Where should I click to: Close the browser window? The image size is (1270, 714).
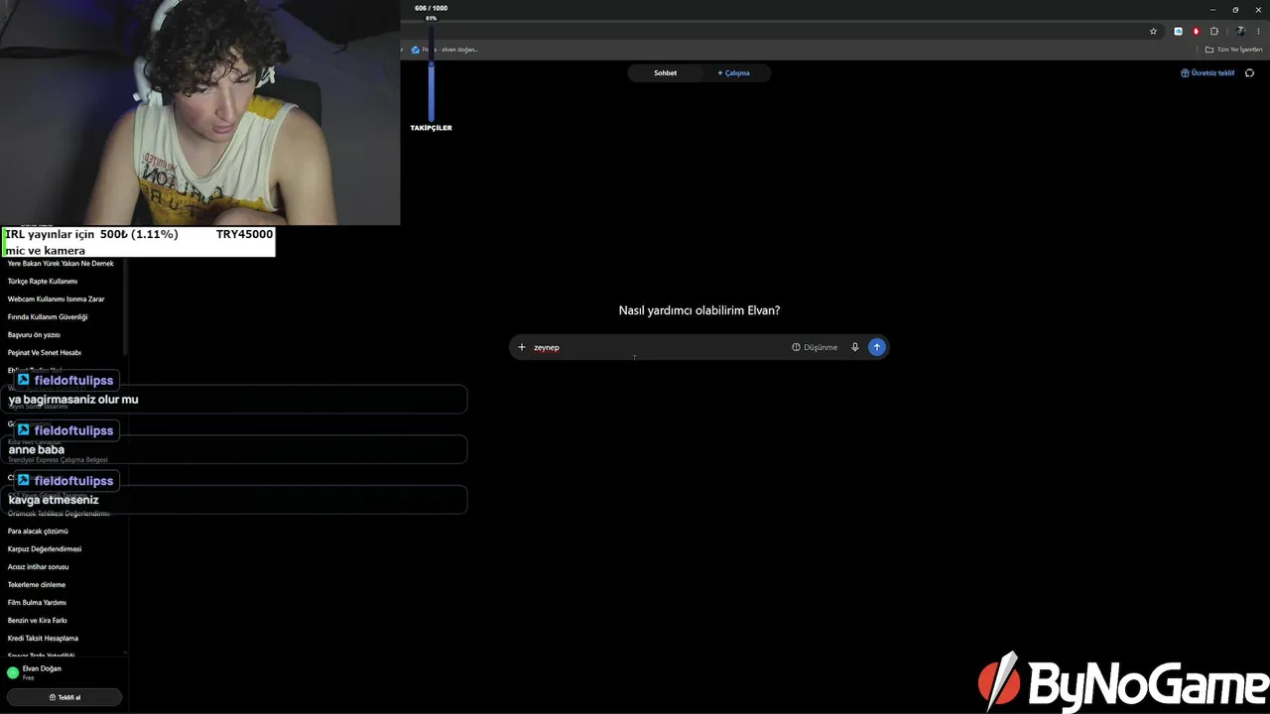click(1258, 10)
